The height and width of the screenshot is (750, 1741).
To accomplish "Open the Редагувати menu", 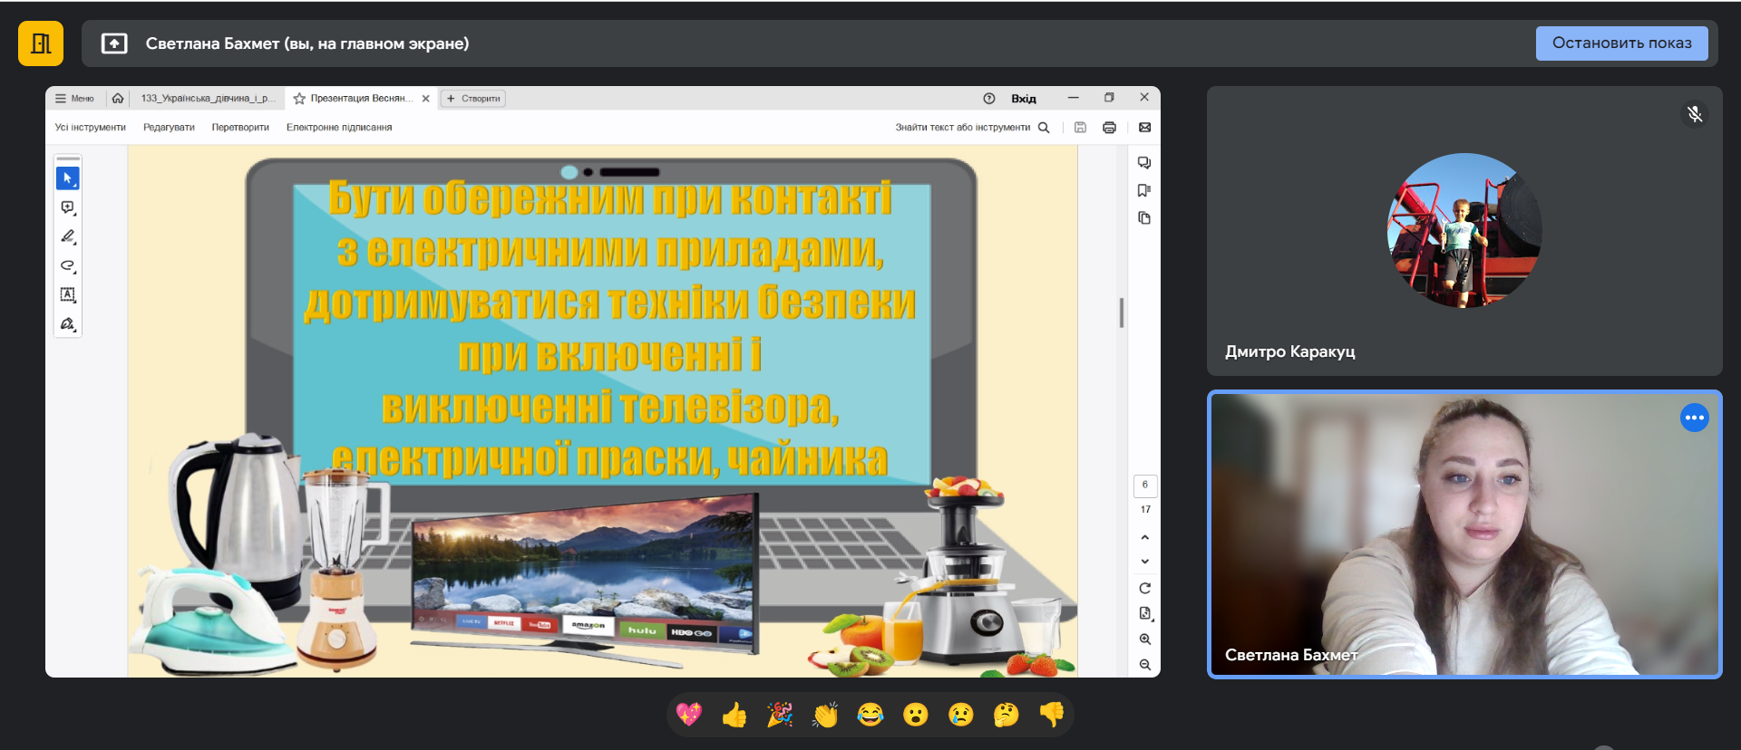I will point(169,128).
